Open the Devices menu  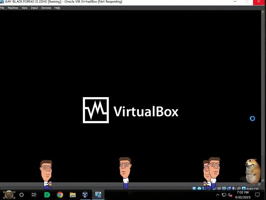click(x=46, y=8)
